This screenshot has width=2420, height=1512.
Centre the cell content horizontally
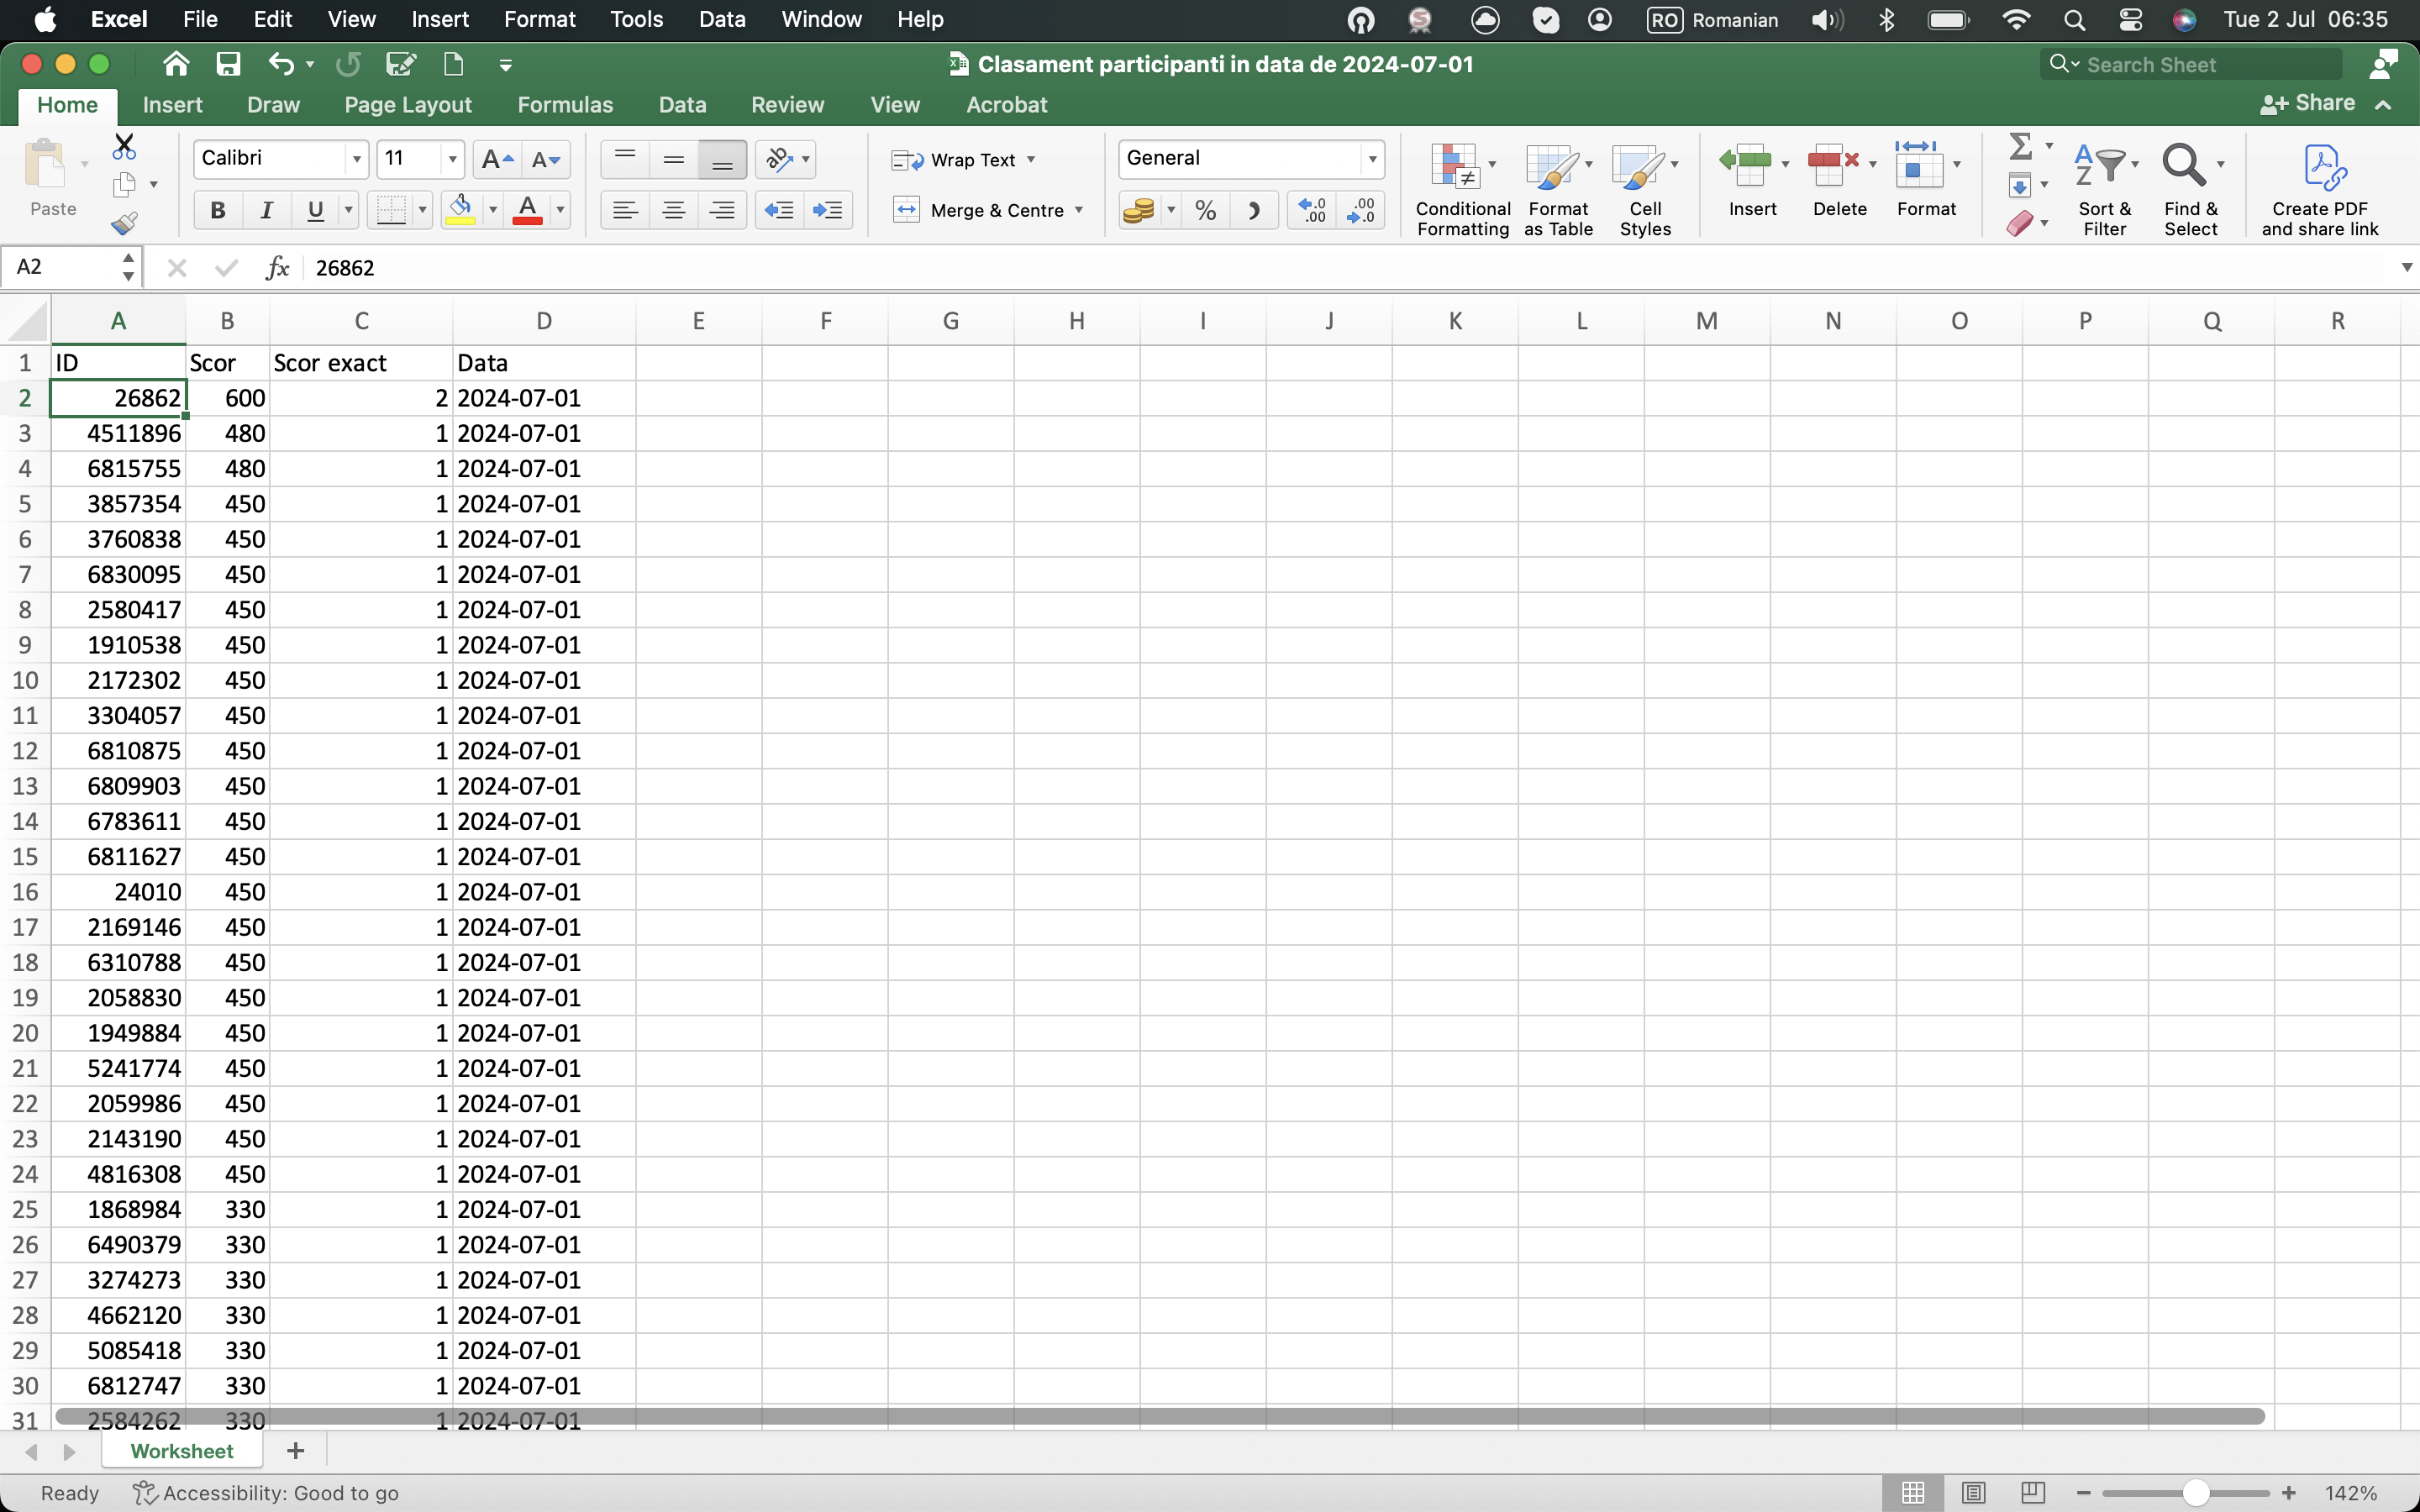(674, 210)
